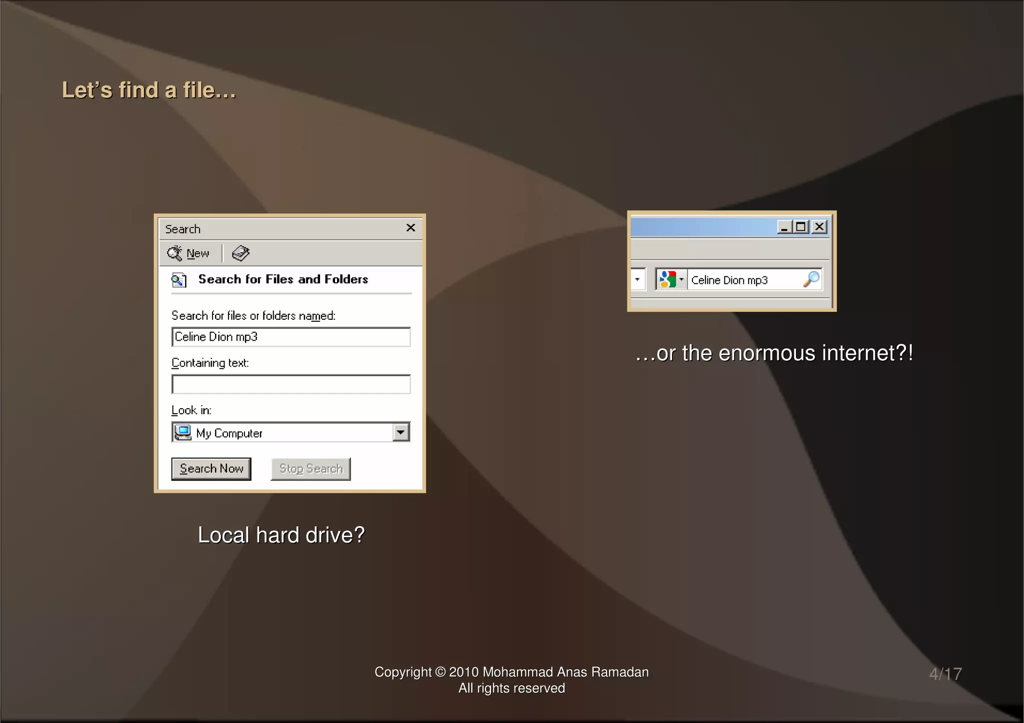Minimize the browser window
1024x723 pixels.
click(x=784, y=227)
